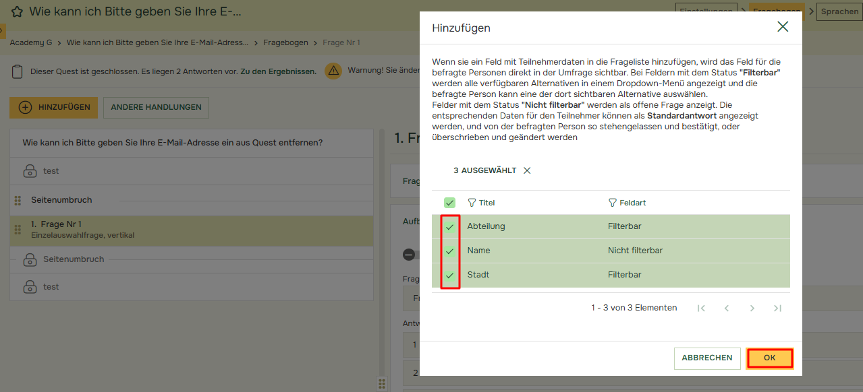Screen dimensions: 863x392
Task: Go to the last page of the list
Action: pyautogui.click(x=777, y=308)
